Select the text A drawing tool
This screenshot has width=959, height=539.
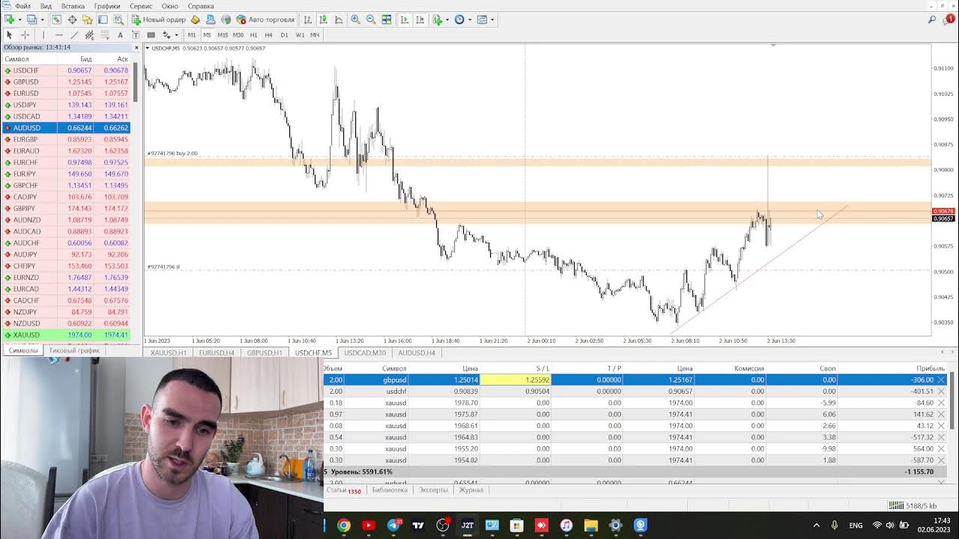[x=120, y=34]
